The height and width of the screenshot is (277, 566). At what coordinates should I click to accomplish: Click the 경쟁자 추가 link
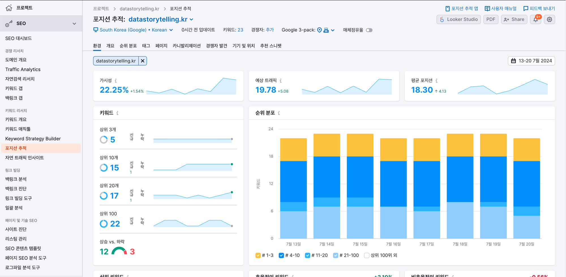pos(270,30)
